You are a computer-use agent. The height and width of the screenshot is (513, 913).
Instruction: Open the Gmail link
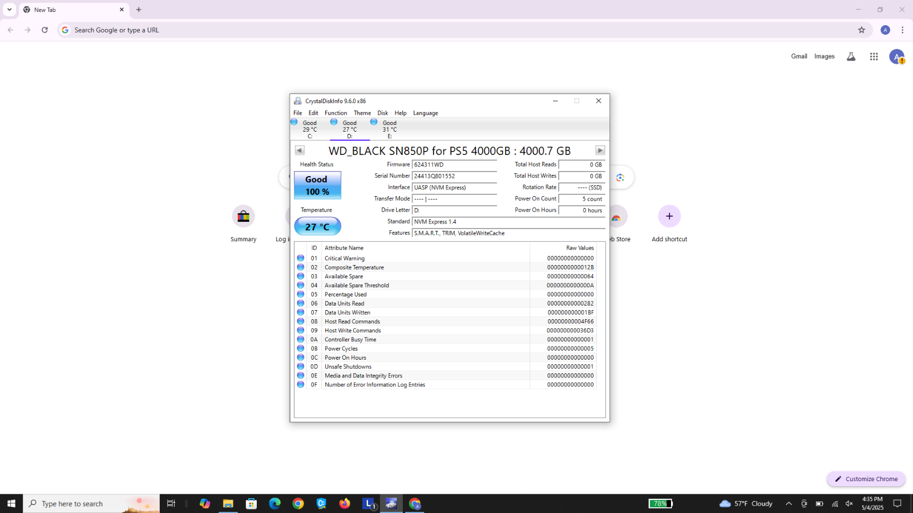pos(799,56)
